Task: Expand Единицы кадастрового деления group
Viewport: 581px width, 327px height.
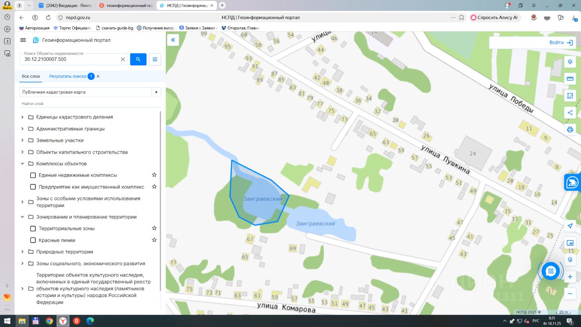Action: pyautogui.click(x=22, y=117)
